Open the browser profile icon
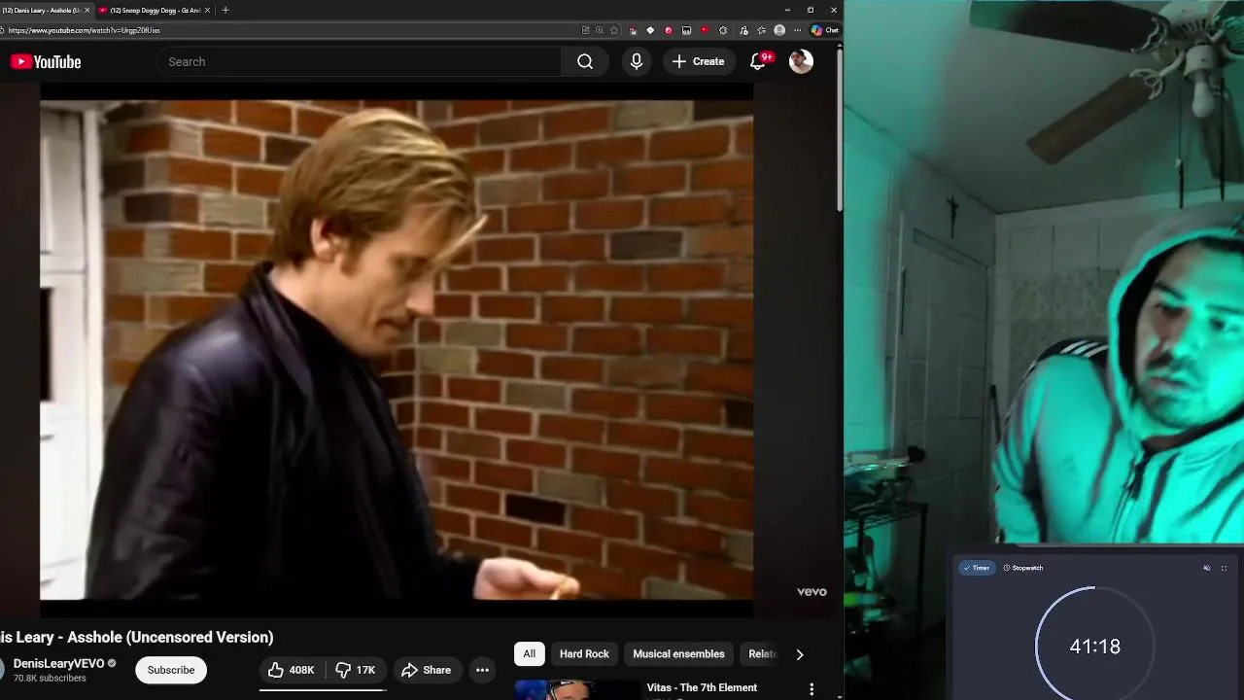Image resolution: width=1244 pixels, height=700 pixels. [779, 30]
